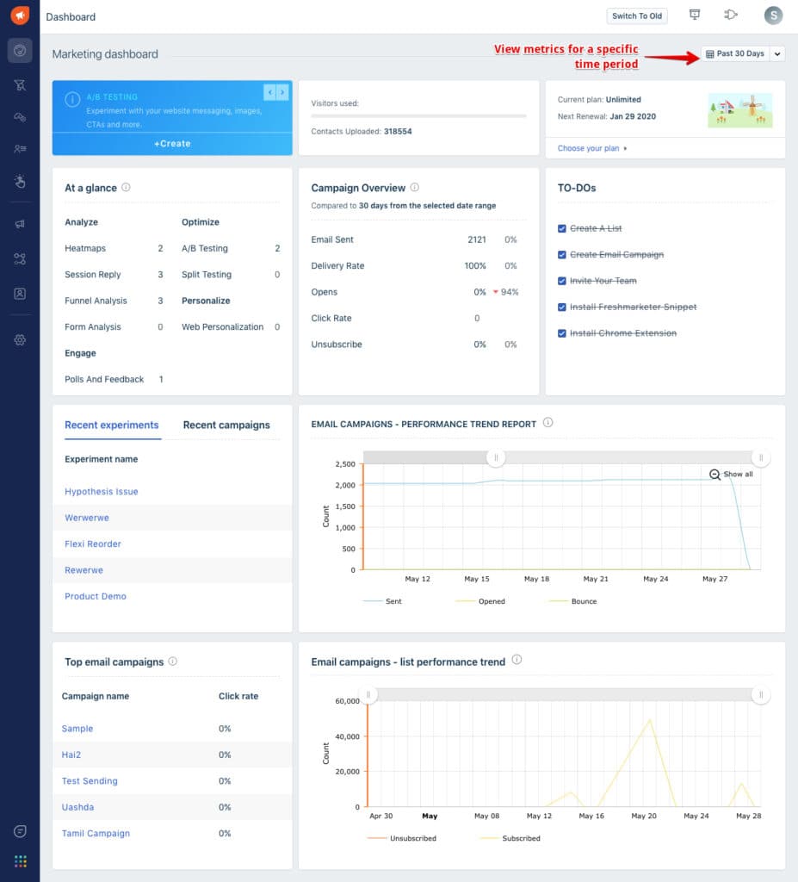This screenshot has height=882, width=798.
Task: Click the colorful apps grid icon at sidebar bottom
Action: 19,860
